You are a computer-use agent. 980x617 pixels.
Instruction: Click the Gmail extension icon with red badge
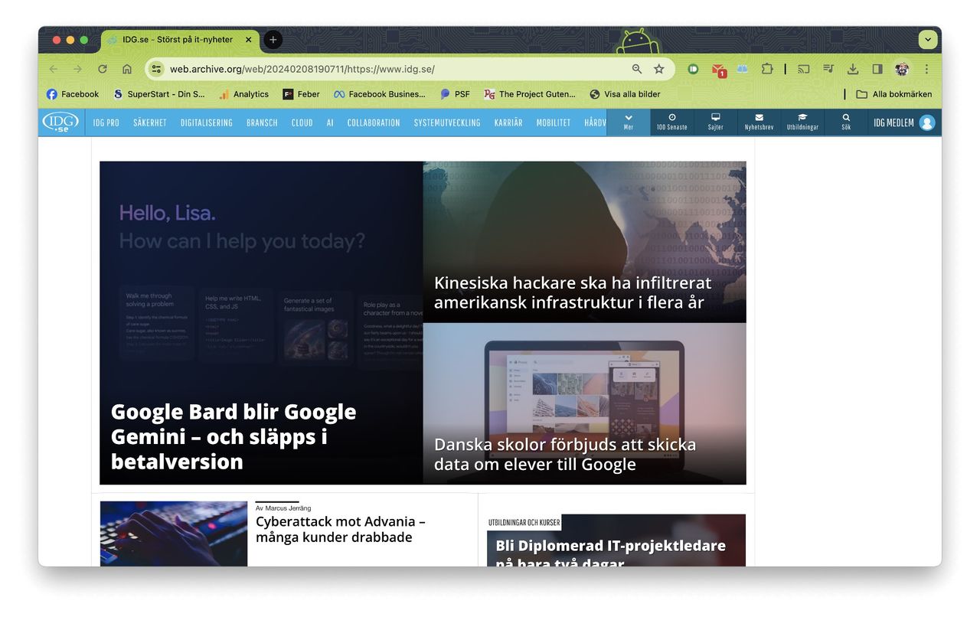tap(717, 68)
